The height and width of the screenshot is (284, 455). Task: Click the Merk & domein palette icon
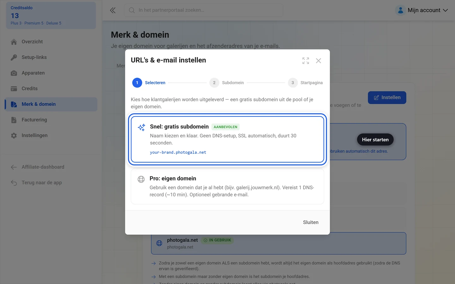tap(14, 104)
